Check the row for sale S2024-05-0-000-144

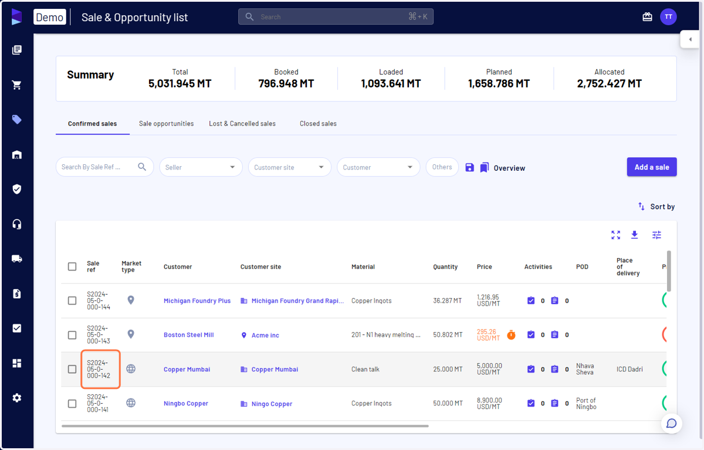pyautogui.click(x=72, y=301)
